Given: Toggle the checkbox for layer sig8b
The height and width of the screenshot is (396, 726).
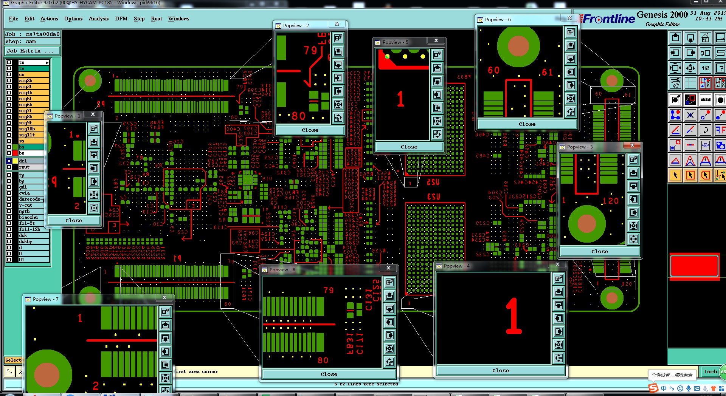Looking at the screenshot, I should [9, 117].
